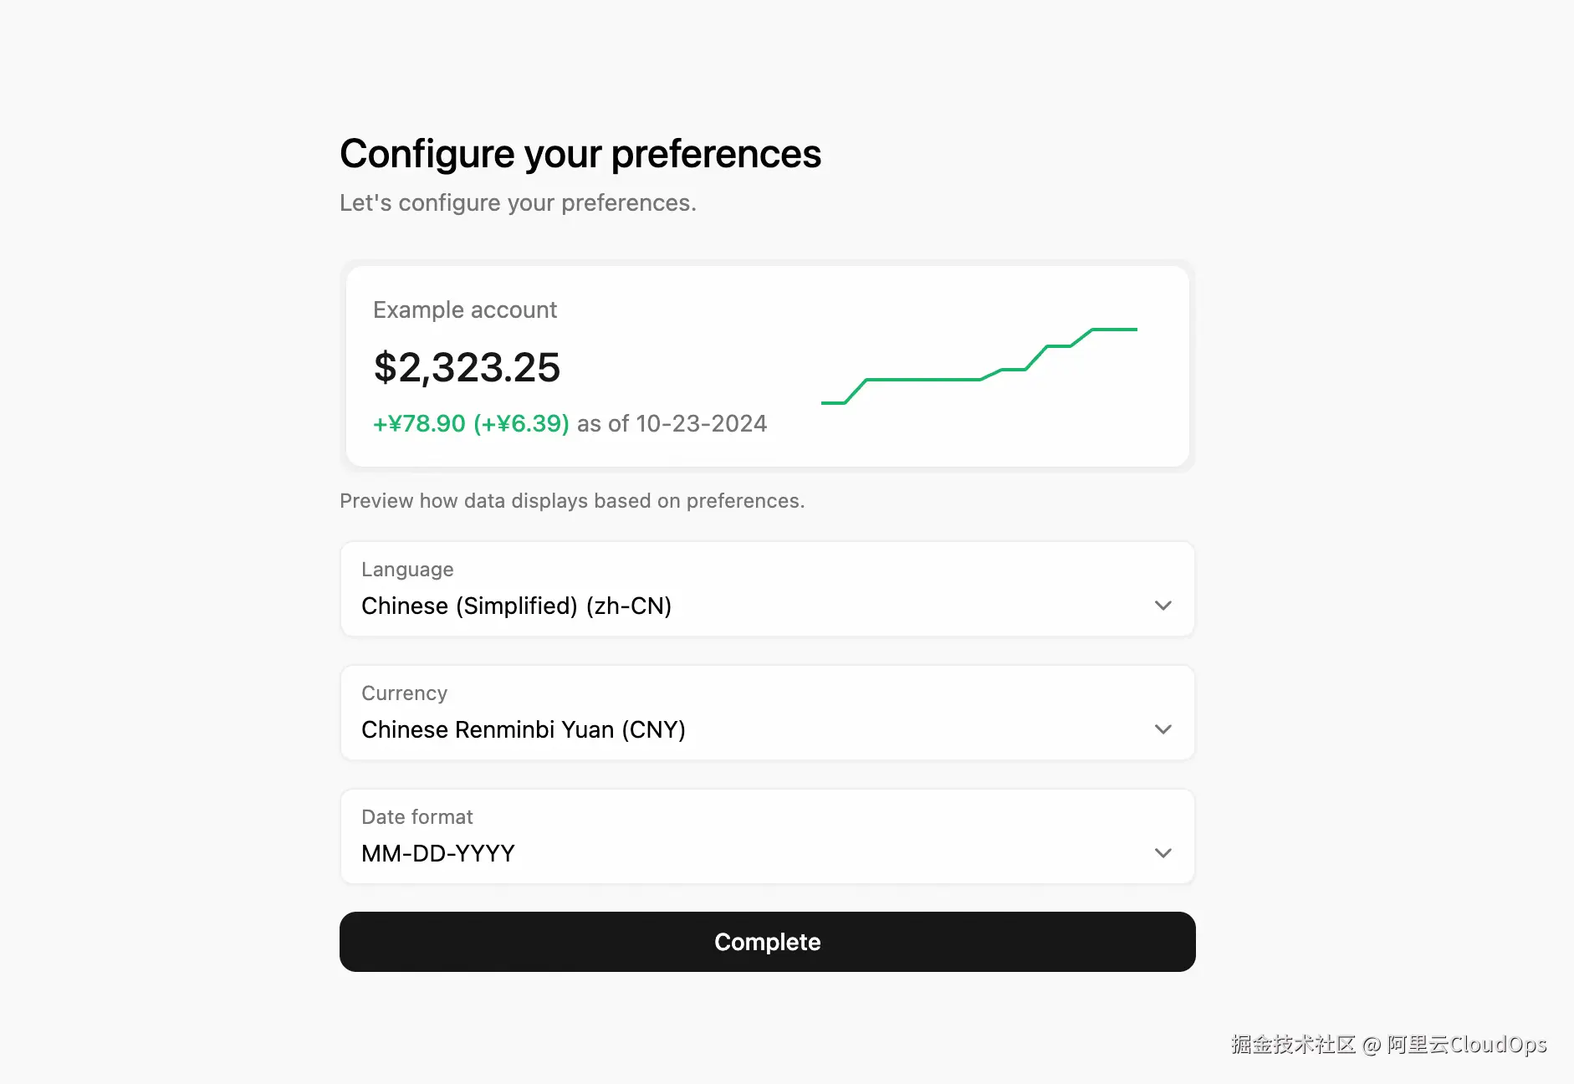The width and height of the screenshot is (1574, 1084).
Task: Click the green +¥78.90 (+¥6.39) change text
Action: (x=471, y=423)
